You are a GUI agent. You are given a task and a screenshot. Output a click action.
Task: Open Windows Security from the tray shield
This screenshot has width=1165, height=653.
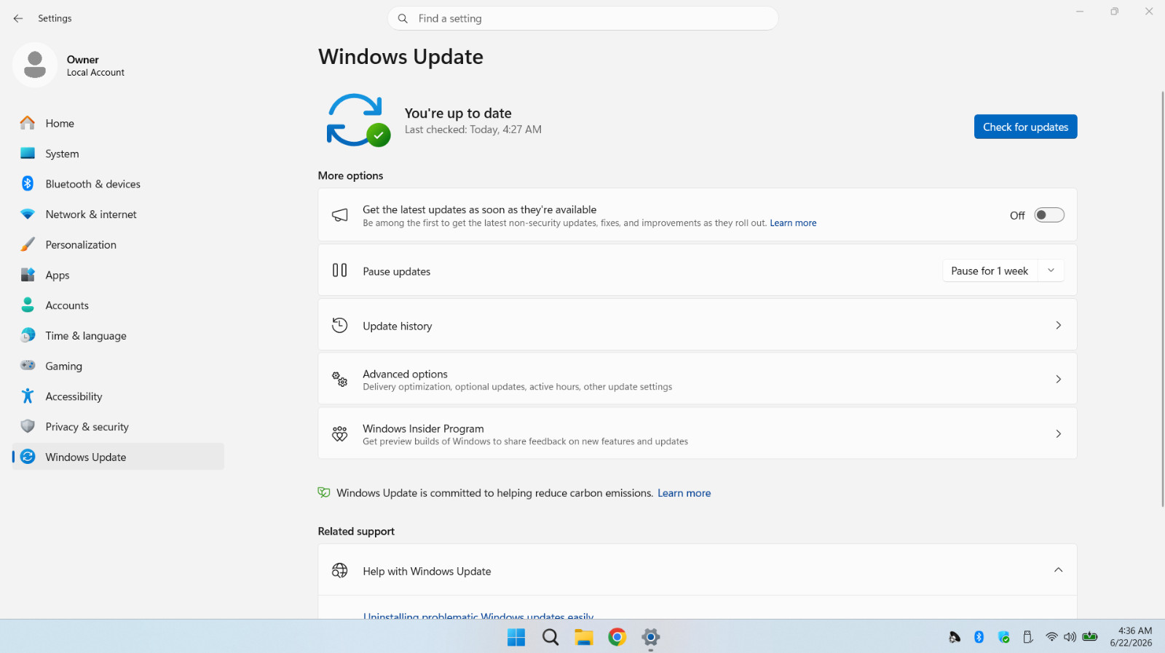point(1004,637)
